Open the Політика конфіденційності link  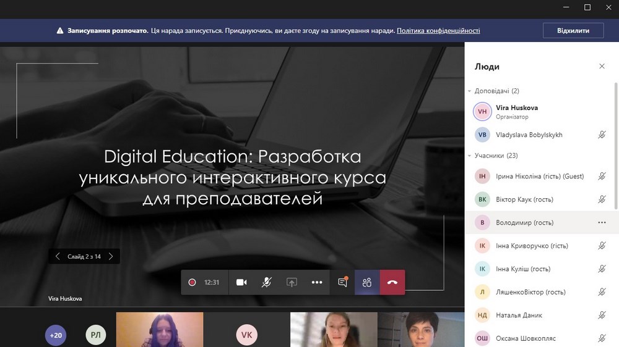(x=438, y=30)
